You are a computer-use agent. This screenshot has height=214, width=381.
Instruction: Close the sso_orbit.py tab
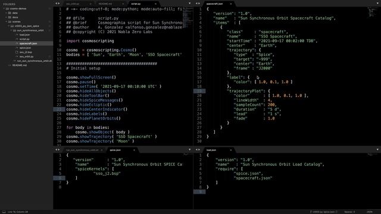click(90, 4)
